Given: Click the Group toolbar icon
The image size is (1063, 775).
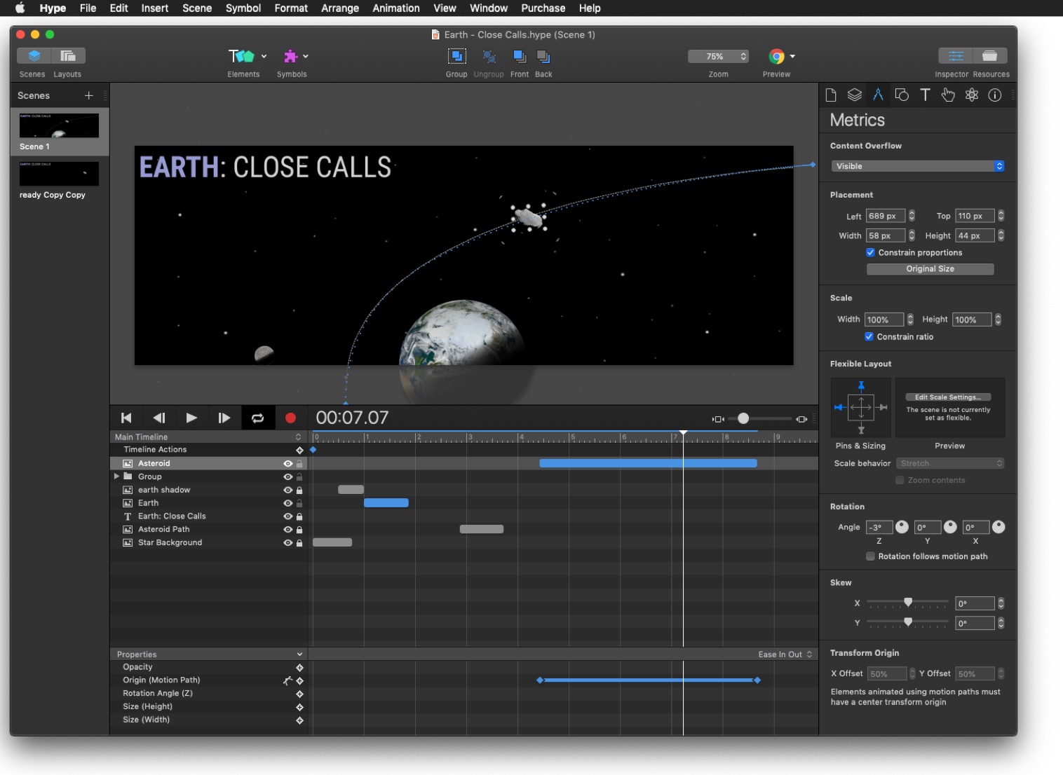Looking at the screenshot, I should 456,56.
